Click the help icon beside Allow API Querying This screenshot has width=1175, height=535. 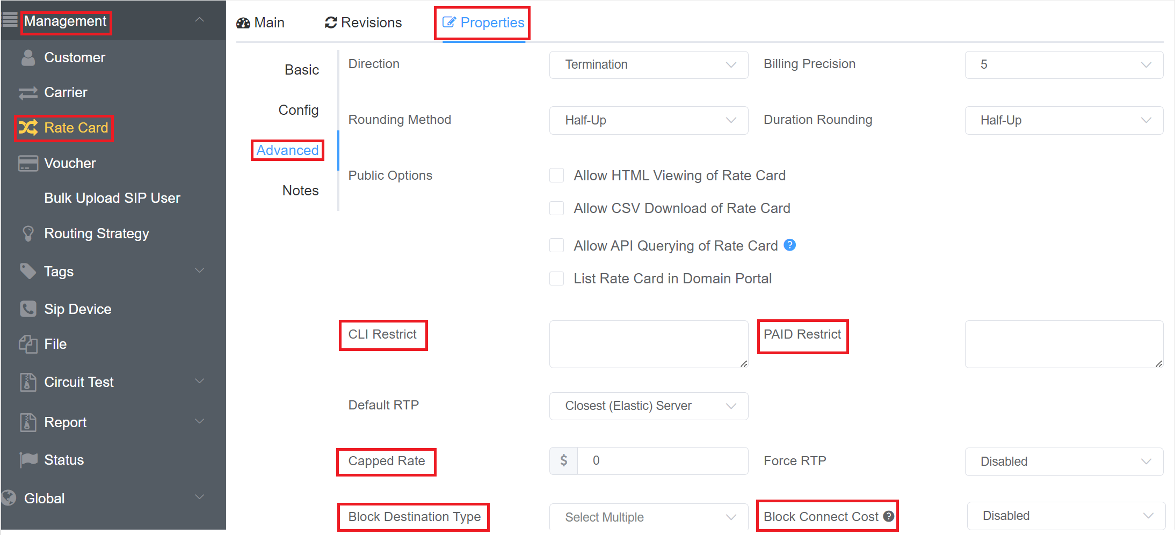coord(789,245)
